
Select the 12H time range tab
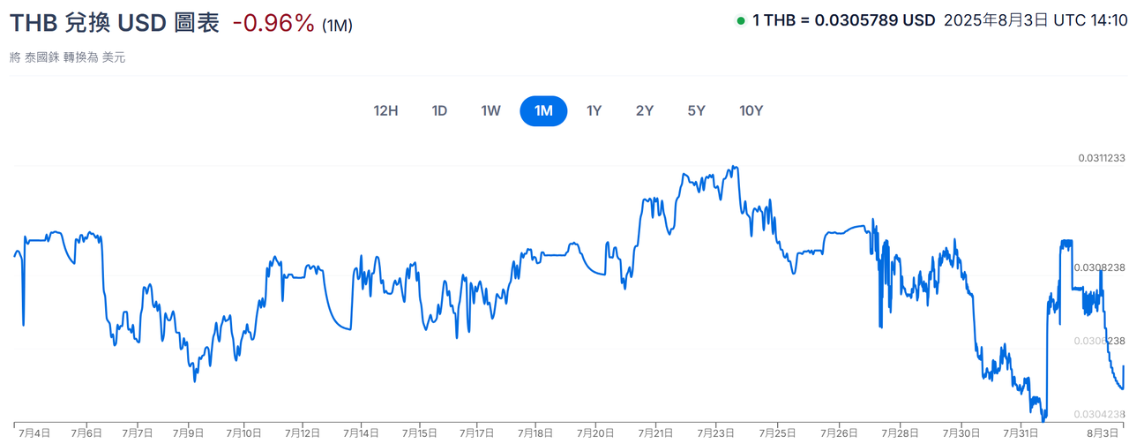(386, 111)
